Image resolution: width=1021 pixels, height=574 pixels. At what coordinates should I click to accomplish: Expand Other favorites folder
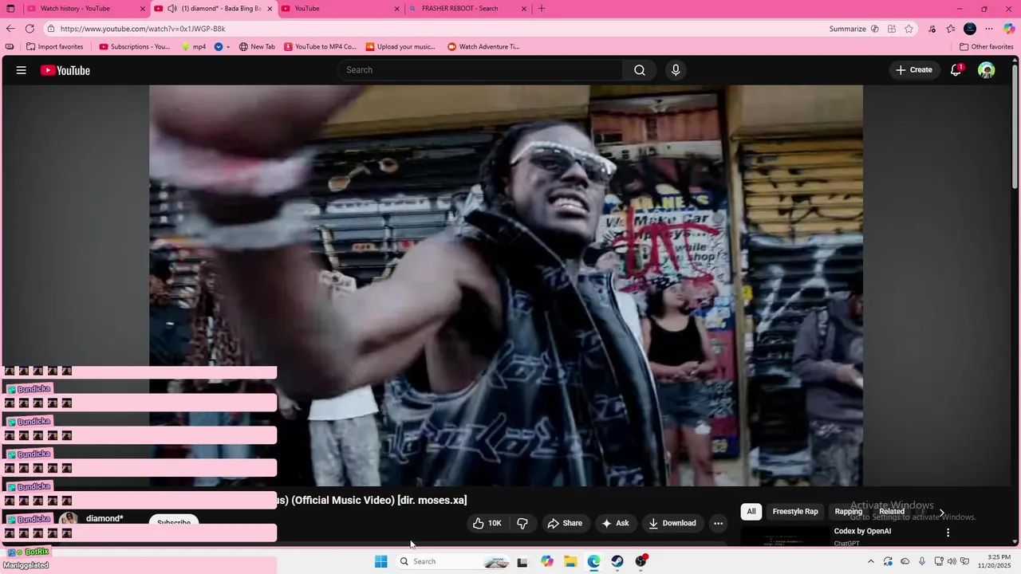[x=987, y=46]
